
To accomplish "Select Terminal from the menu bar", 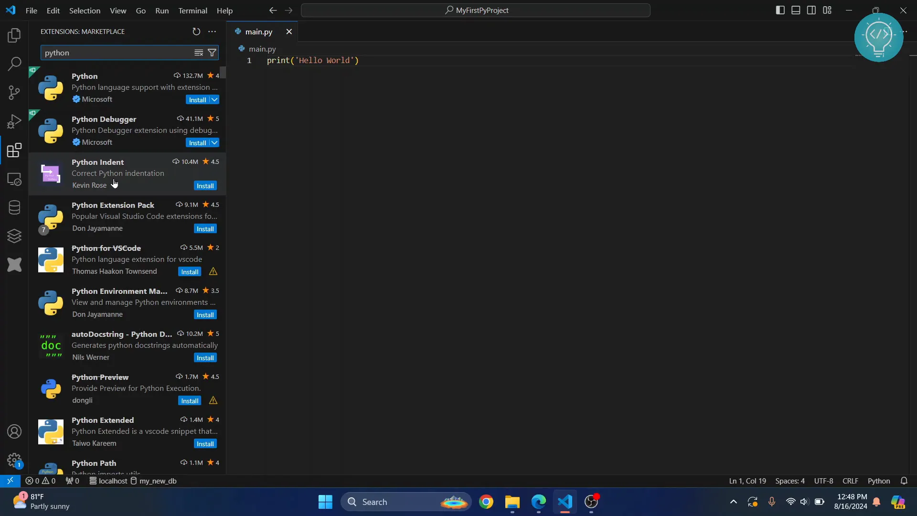I will (193, 11).
